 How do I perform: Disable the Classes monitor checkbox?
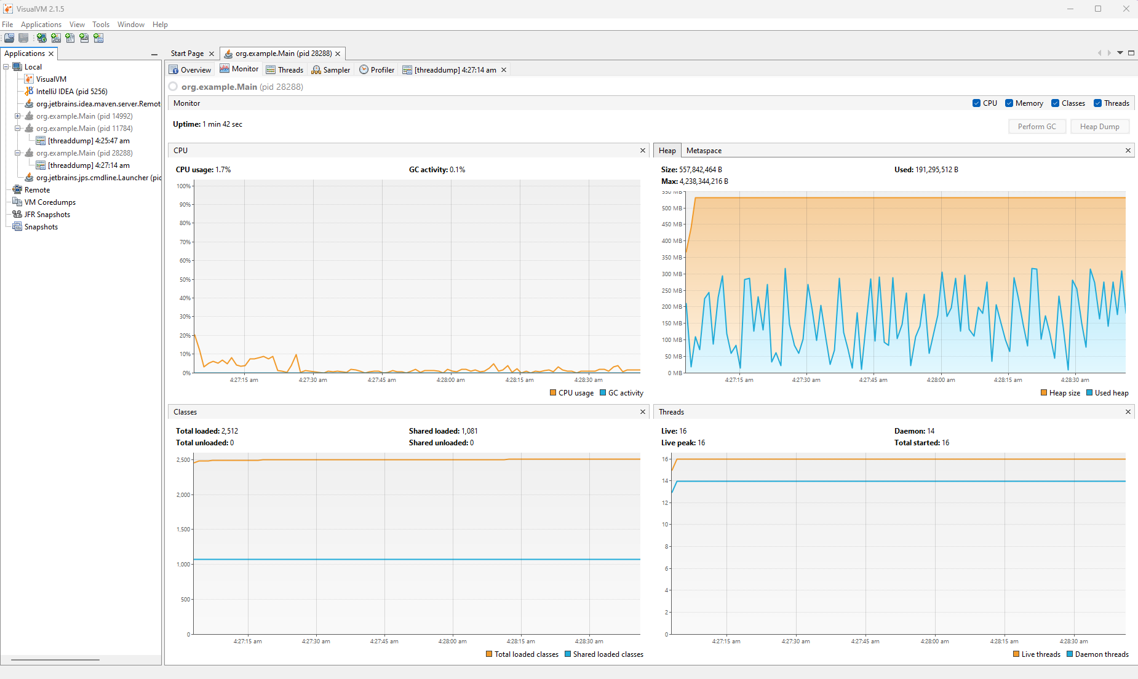[1054, 103]
